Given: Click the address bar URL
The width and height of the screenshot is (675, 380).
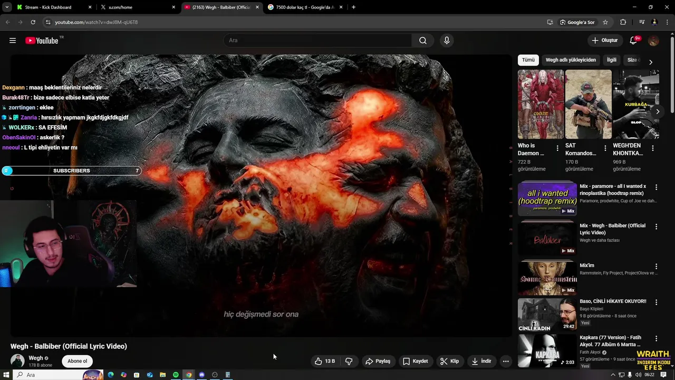Looking at the screenshot, I should [96, 22].
